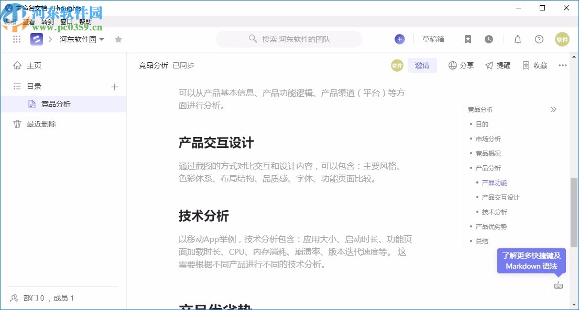Set a reminder with the 提醒 icon

tap(497, 65)
